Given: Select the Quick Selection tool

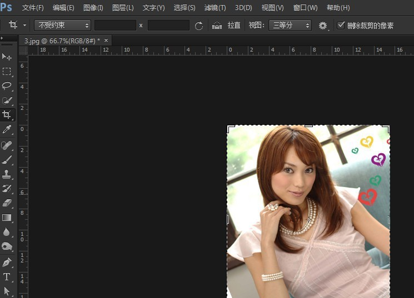Looking at the screenshot, I should 7,100.
